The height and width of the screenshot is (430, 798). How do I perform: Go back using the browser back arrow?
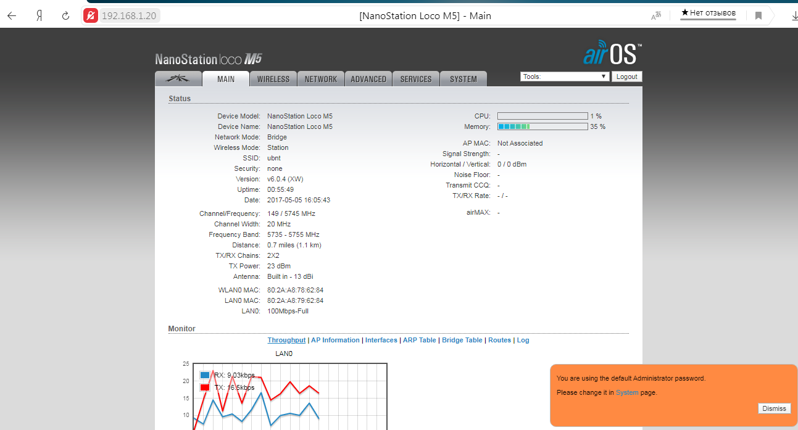[x=12, y=16]
